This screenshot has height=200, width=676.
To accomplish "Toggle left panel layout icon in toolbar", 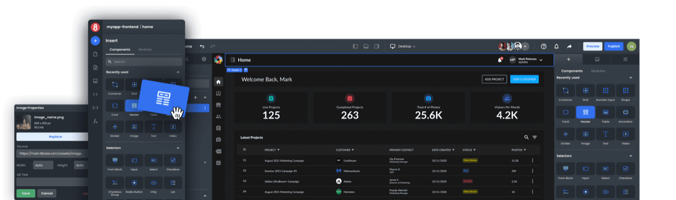I will click(355, 46).
